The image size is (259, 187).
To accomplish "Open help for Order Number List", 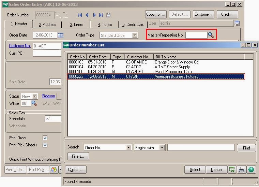I will (x=251, y=170).
